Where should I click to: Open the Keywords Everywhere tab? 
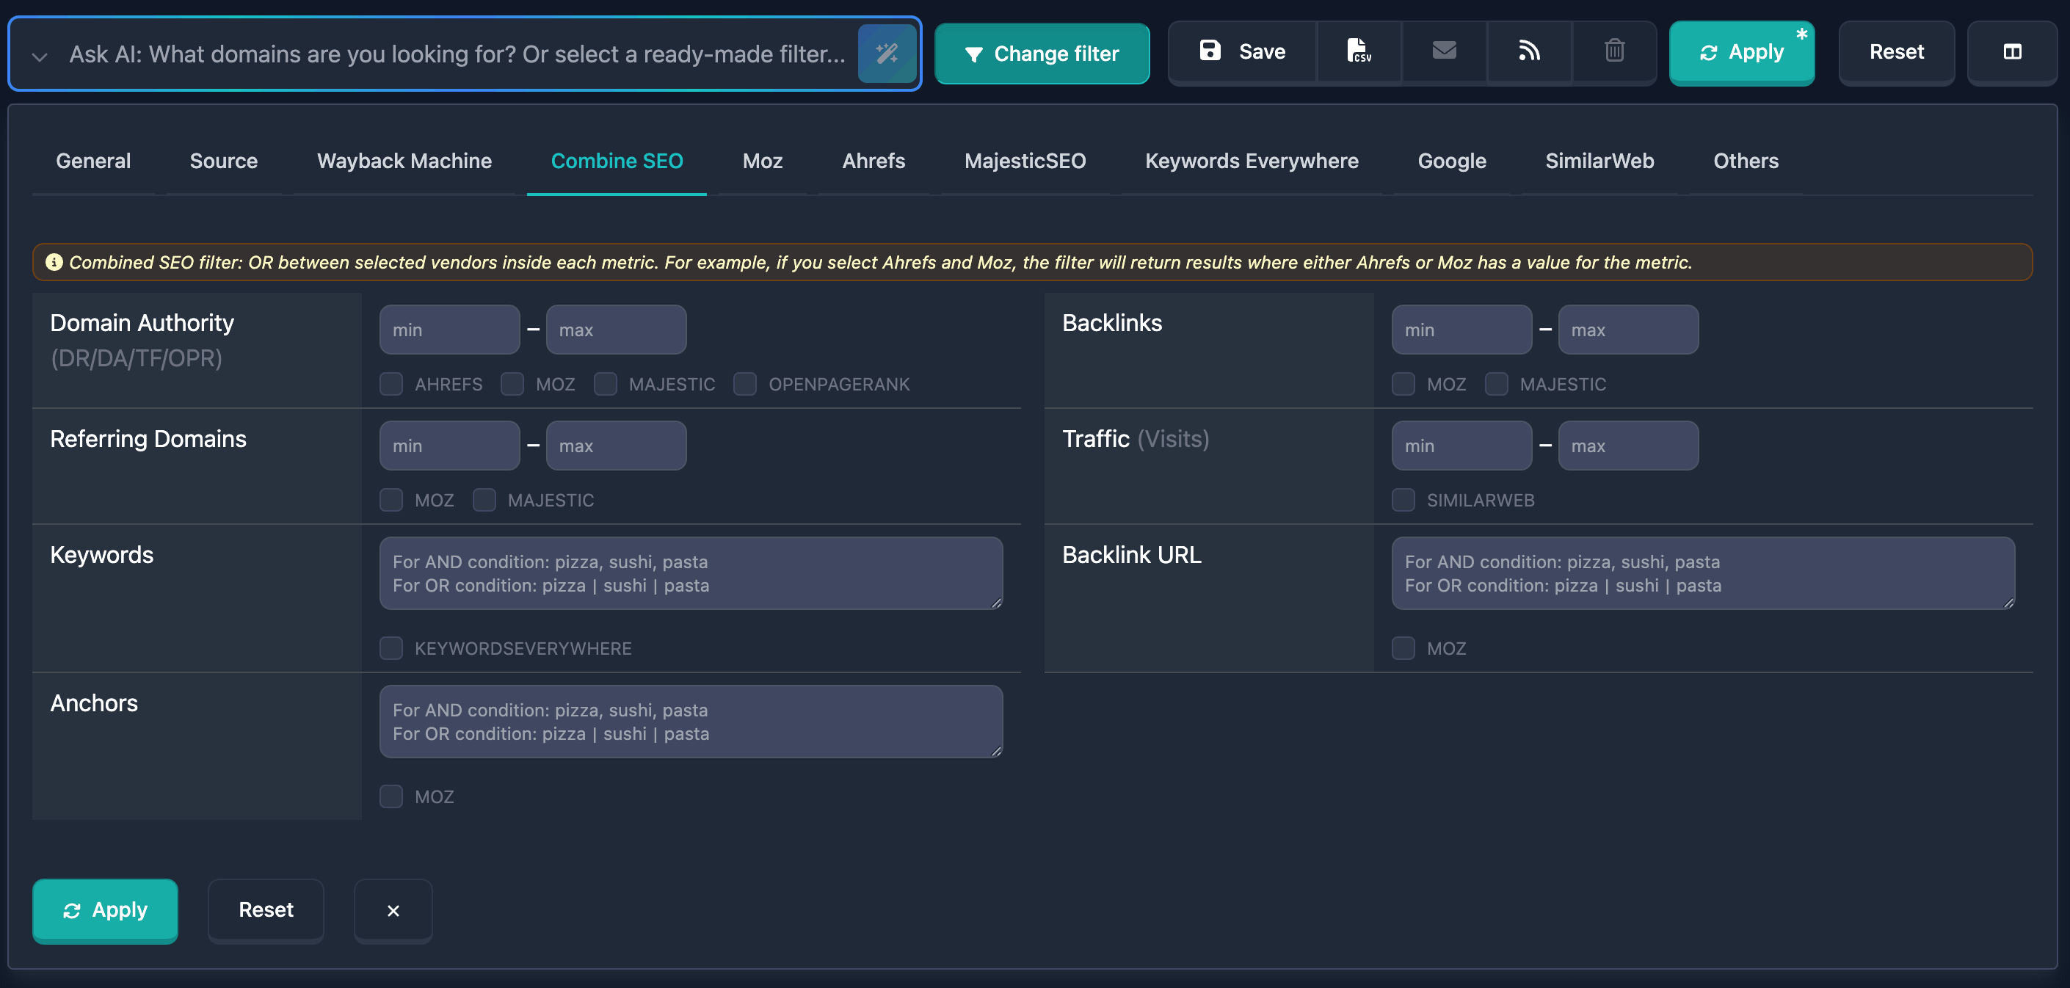tap(1251, 161)
